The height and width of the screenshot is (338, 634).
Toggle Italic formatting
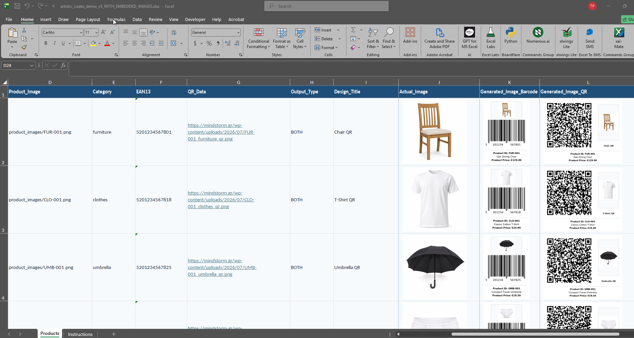click(x=55, y=43)
